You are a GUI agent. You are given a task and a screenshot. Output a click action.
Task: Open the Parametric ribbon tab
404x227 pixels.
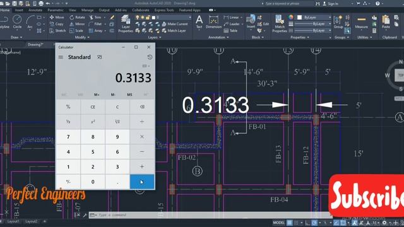pyautogui.click(x=56, y=10)
